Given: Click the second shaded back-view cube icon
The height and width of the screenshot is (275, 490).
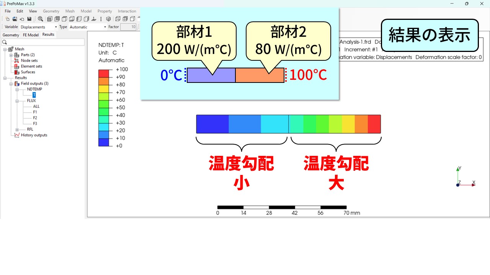Looking at the screenshot, I should (57, 19).
